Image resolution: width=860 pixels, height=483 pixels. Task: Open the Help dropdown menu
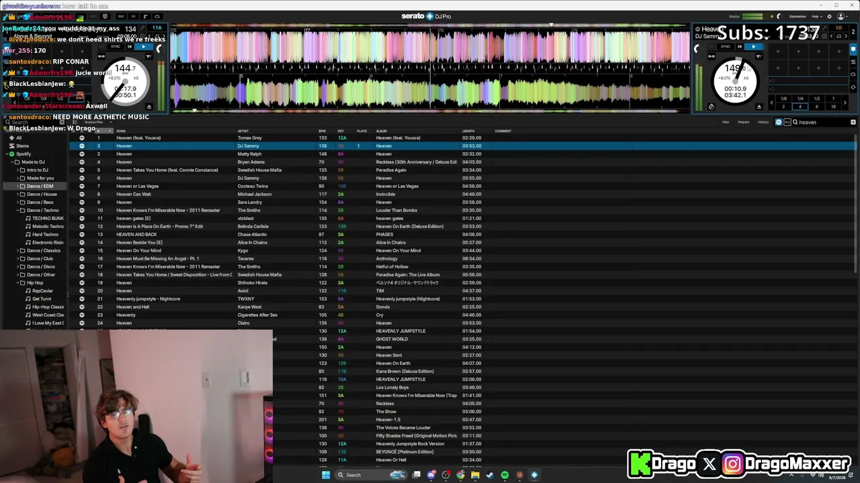click(x=816, y=16)
